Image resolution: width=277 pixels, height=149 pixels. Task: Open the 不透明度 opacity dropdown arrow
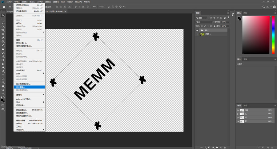pyautogui.click(x=228, y=22)
